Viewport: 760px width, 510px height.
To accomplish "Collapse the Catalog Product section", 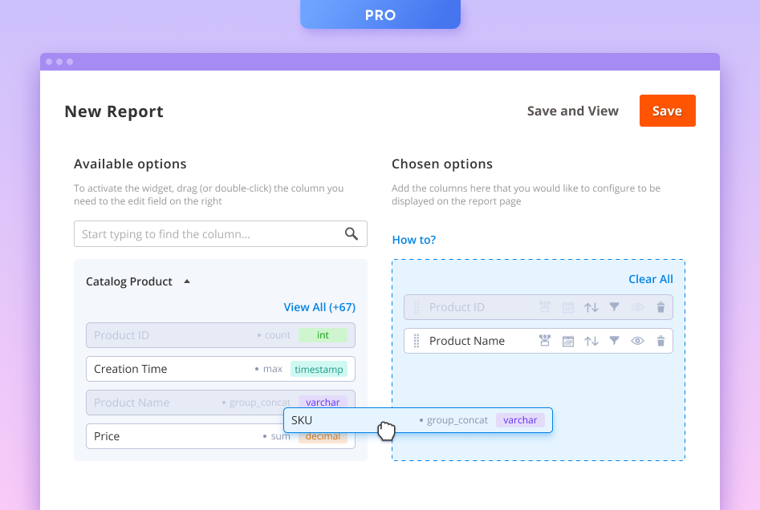I will click(x=186, y=280).
